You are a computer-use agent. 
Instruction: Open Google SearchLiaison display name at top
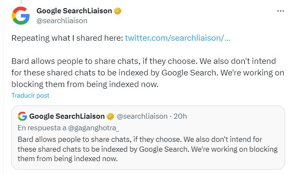coord(74,11)
